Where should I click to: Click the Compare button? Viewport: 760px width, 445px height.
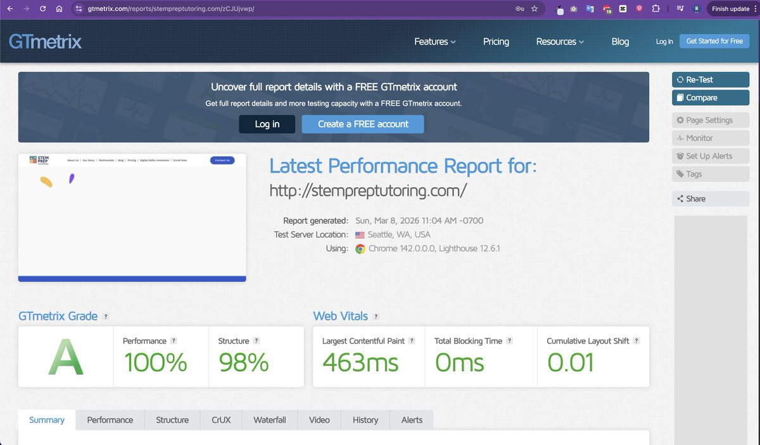pos(711,98)
